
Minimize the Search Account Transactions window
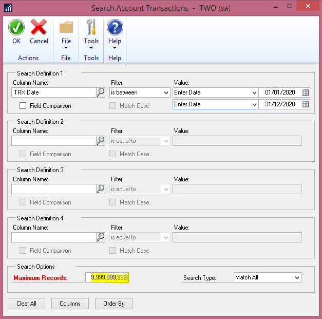point(276,7)
